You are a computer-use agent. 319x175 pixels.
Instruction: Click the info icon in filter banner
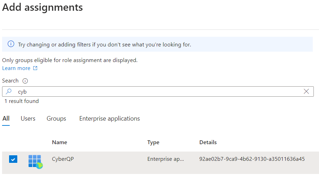coord(11,44)
